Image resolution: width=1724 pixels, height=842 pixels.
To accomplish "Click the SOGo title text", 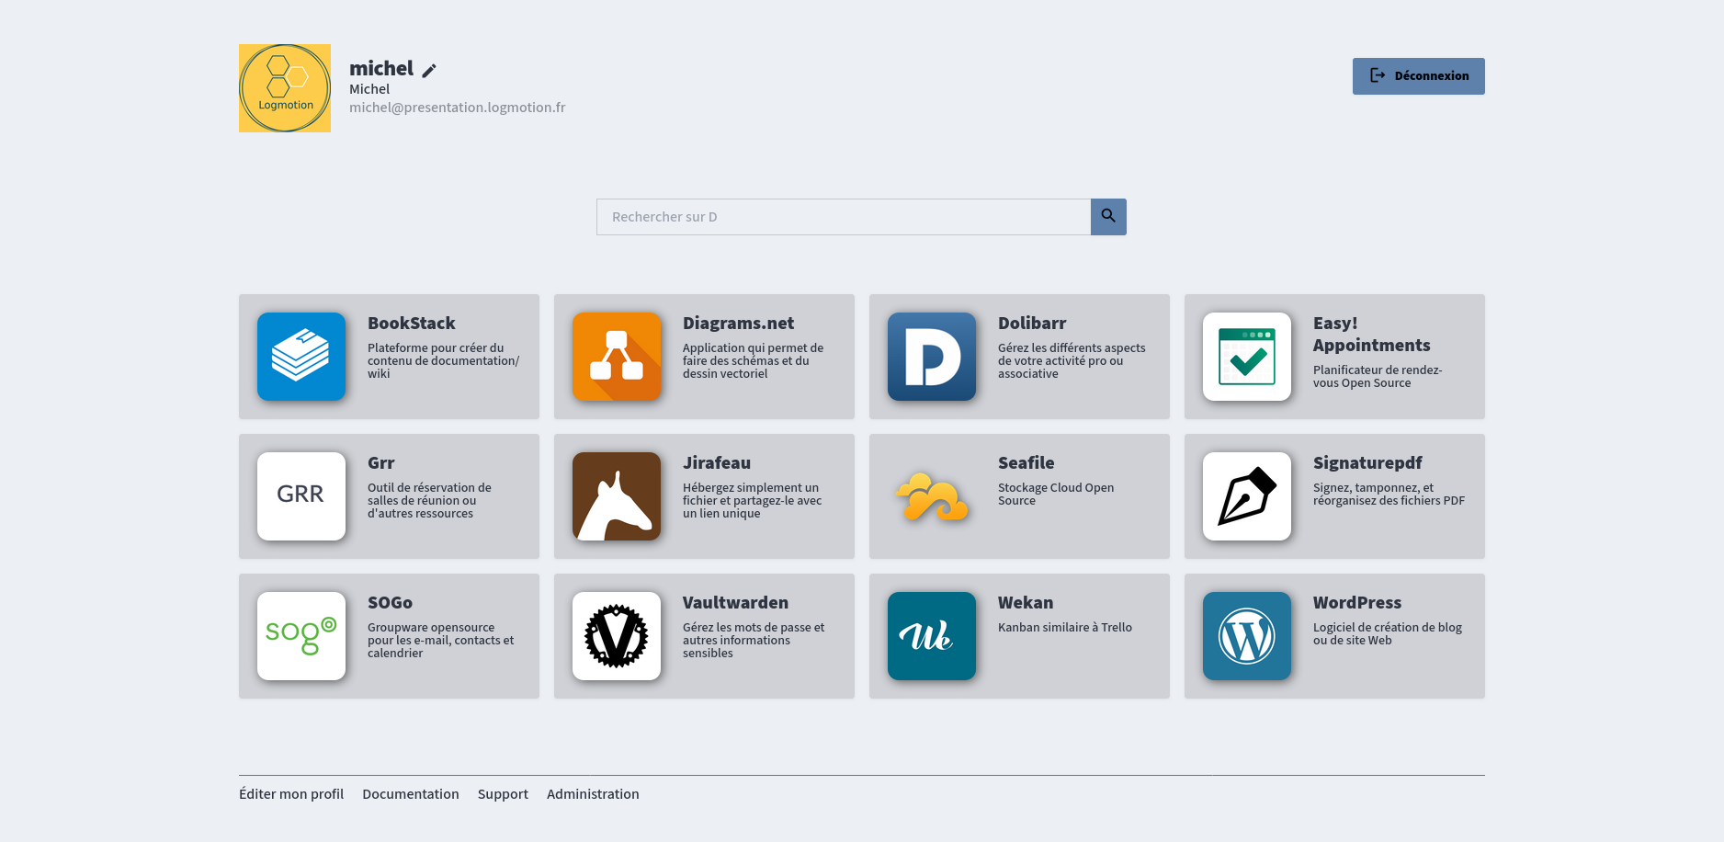I will click(x=390, y=603).
